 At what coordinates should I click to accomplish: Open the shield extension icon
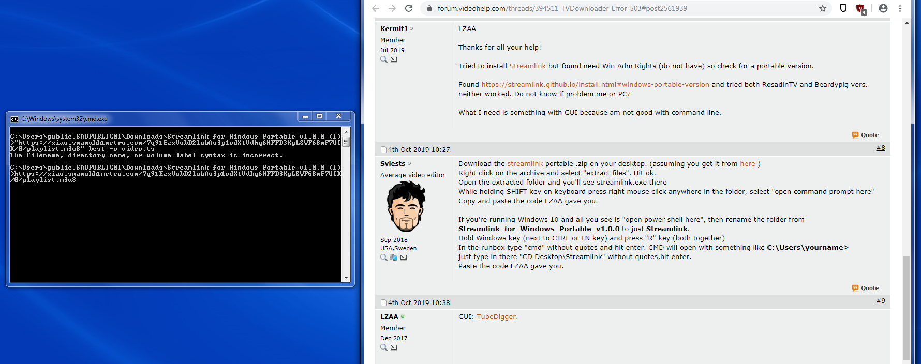coord(843,8)
